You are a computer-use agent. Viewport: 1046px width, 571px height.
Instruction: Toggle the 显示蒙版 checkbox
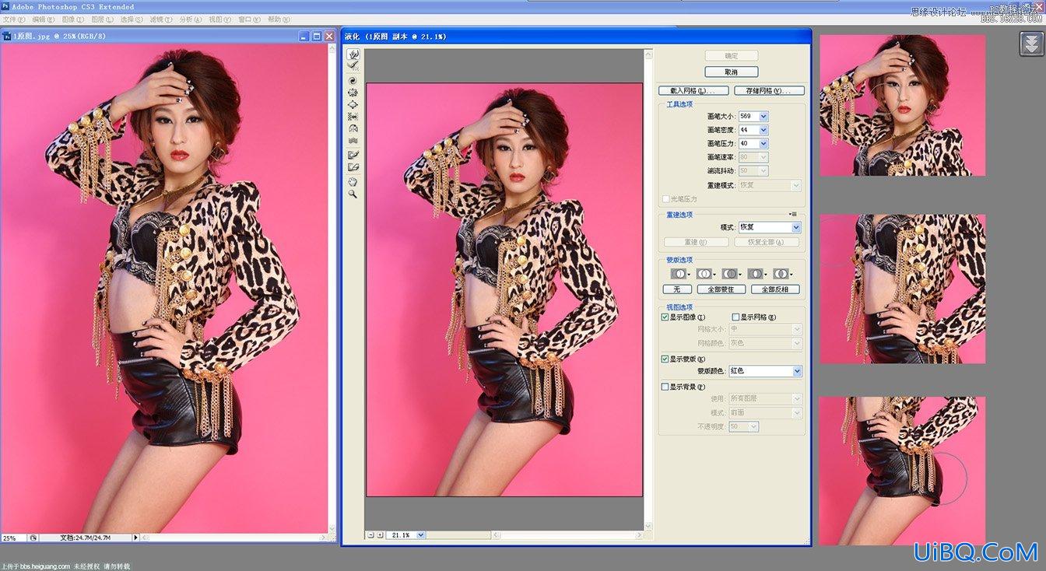coord(665,359)
